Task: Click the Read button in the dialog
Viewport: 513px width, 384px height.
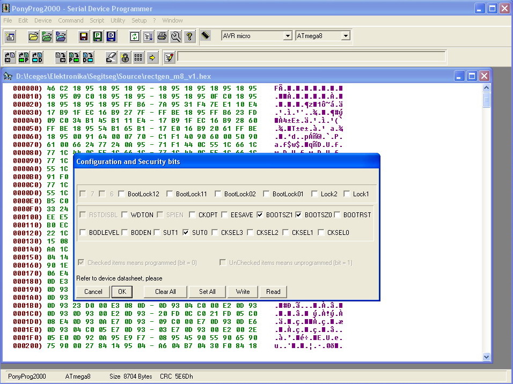Action: (x=273, y=292)
